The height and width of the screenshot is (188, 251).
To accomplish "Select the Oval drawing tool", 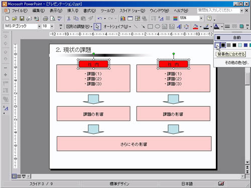I will click(x=157, y=27).
